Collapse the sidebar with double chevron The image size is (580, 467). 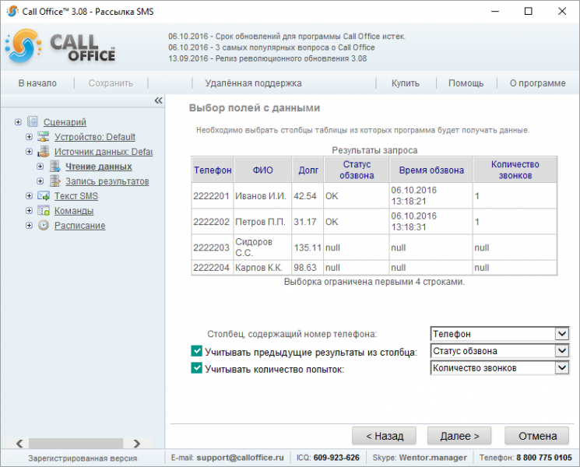(158, 100)
